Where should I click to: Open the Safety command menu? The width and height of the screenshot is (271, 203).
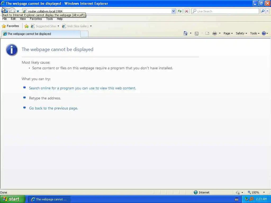(241, 33)
